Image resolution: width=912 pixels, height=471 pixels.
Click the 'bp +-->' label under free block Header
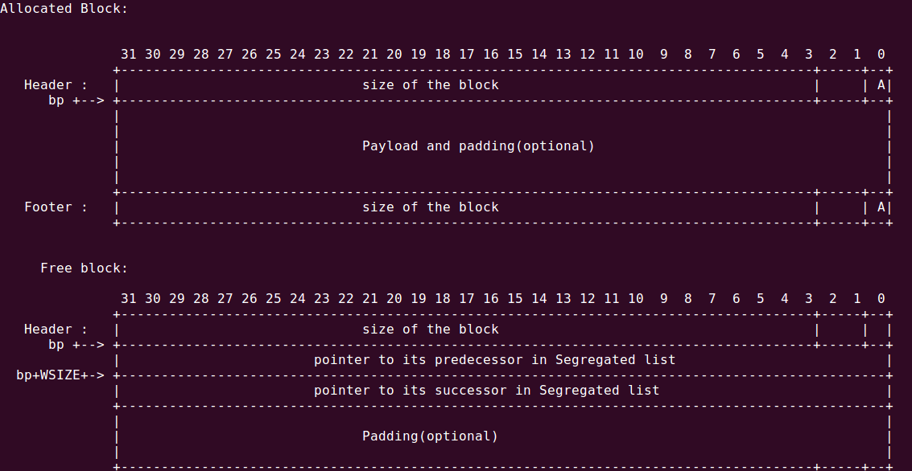pos(76,344)
